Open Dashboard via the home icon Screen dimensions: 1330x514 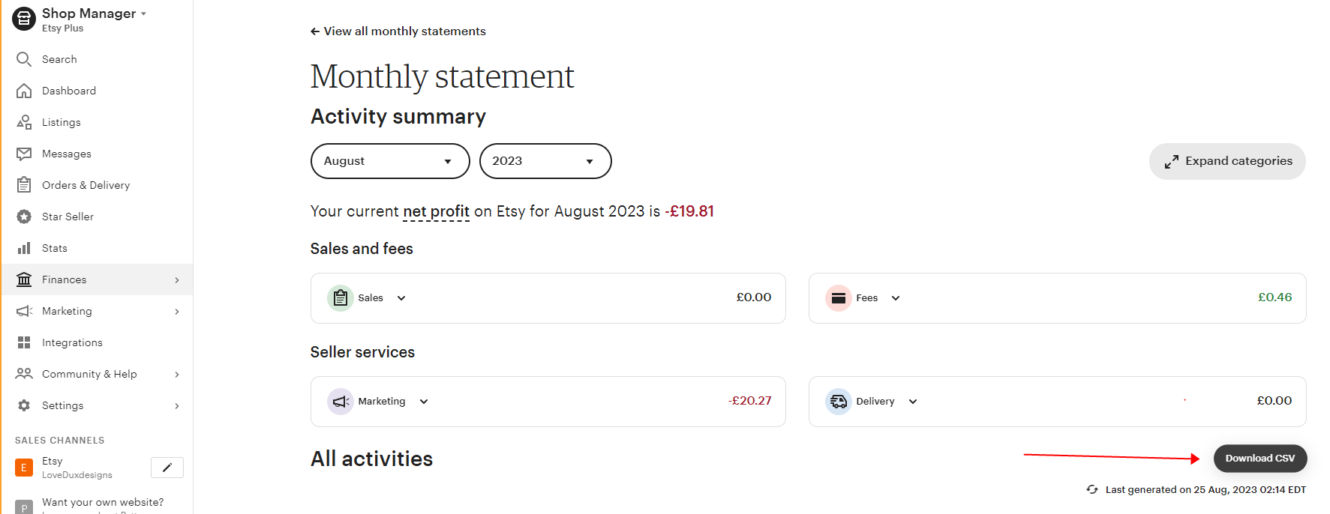coord(24,91)
